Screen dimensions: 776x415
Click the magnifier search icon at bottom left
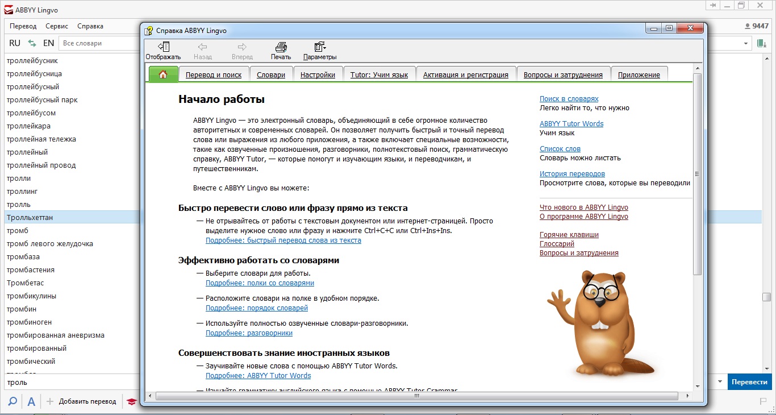tap(12, 402)
